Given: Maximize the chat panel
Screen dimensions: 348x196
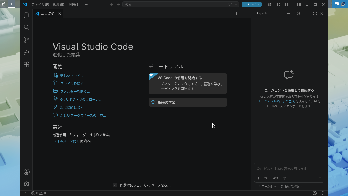Looking at the screenshot, I should [x=315, y=14].
